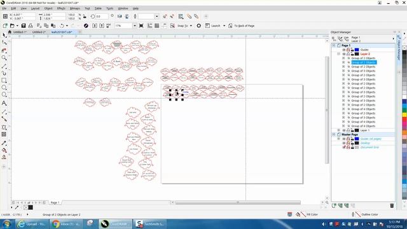Viewport: 407px width, 229px height.
Task: Toggle visibility eye of Page 1 Guides
Action: click(343, 50)
